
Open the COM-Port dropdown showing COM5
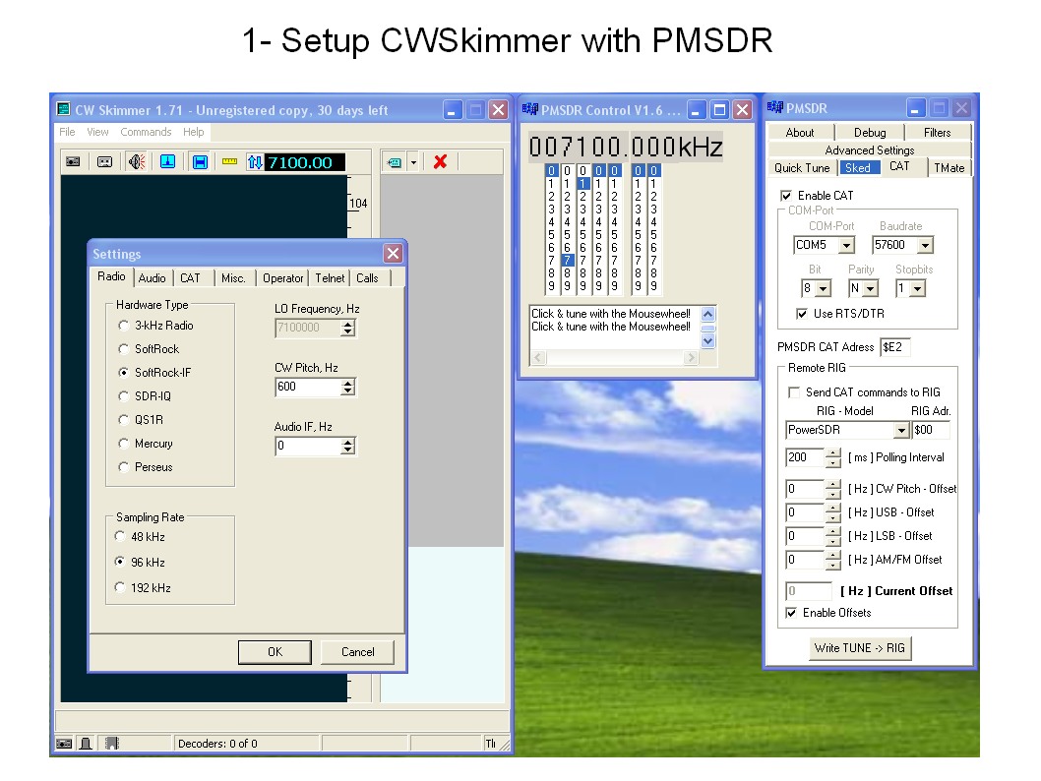846,246
